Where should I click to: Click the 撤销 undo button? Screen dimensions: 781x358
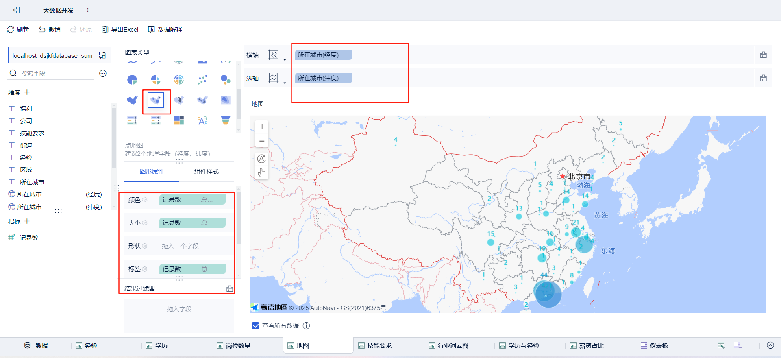(50, 30)
